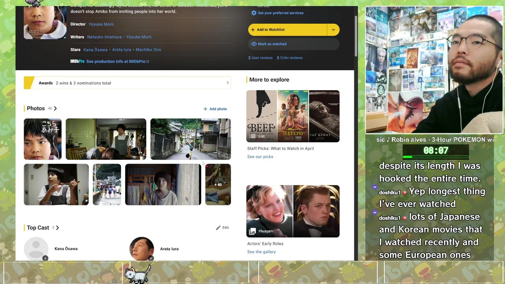Viewport: 505px width, 284px height.
Task: Click the Actors' Early Roles title
Action: coord(266,244)
